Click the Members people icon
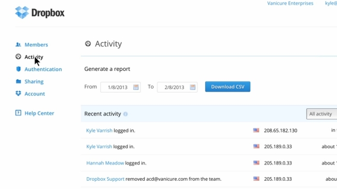 pyautogui.click(x=18, y=45)
